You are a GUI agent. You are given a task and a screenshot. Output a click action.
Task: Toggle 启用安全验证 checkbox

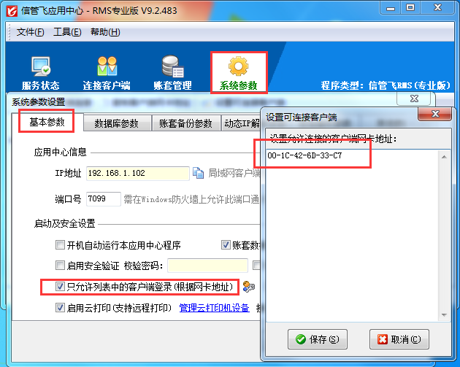pyautogui.click(x=60, y=266)
